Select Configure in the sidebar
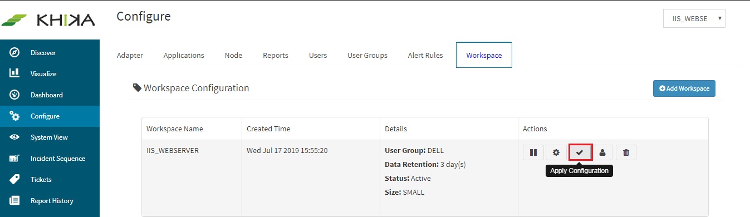Image resolution: width=750 pixels, height=217 pixels. point(50,116)
